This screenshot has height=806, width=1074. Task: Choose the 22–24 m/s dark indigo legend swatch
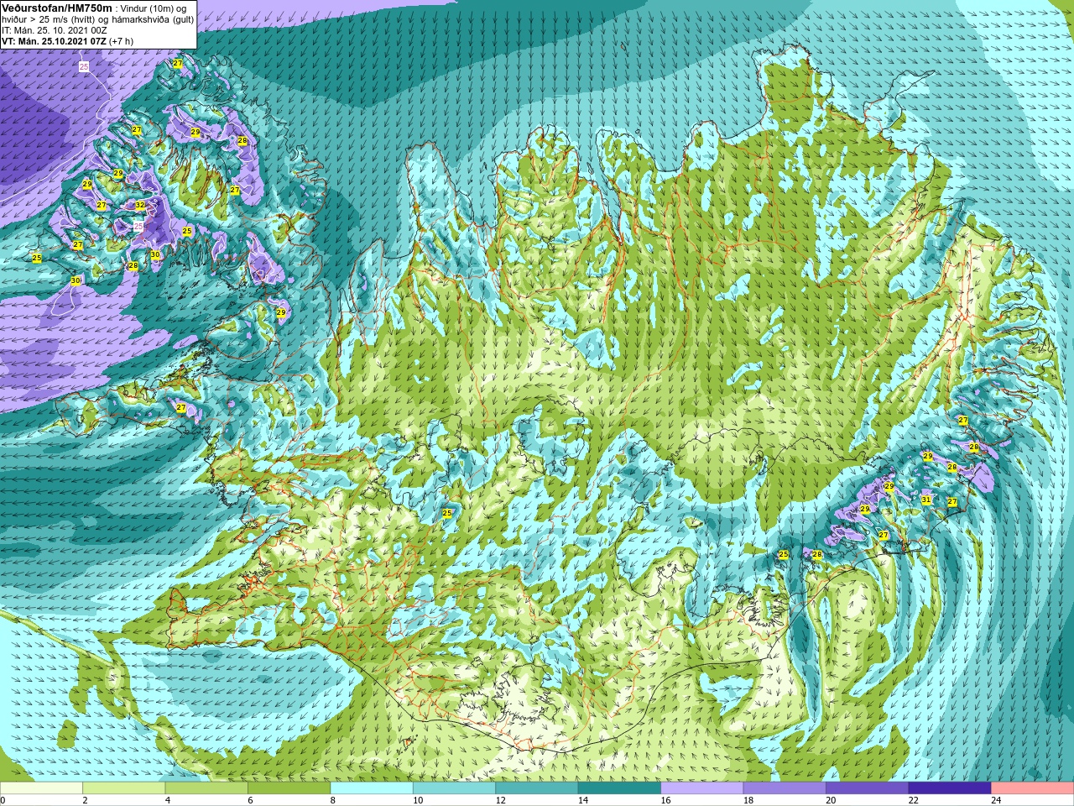tap(950, 788)
